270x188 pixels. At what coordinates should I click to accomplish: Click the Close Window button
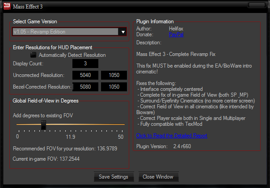pyautogui.click(x=158, y=177)
